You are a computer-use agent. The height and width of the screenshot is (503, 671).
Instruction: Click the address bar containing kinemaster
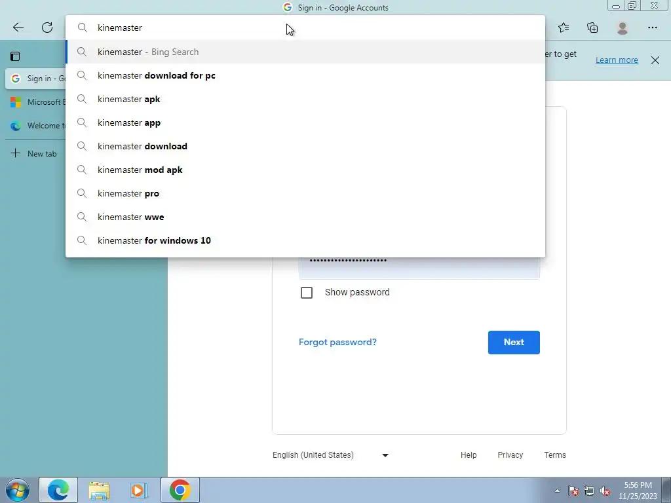(305, 28)
